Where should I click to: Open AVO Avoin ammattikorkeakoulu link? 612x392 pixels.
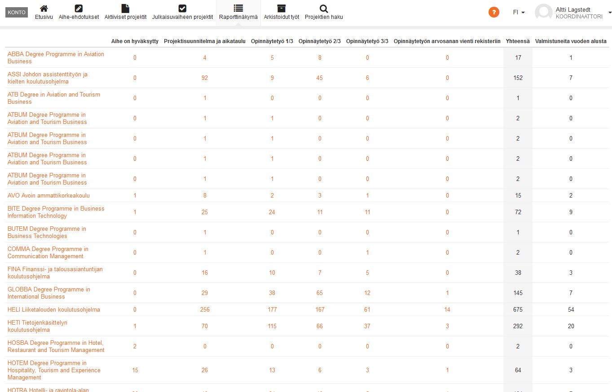[x=48, y=195]
